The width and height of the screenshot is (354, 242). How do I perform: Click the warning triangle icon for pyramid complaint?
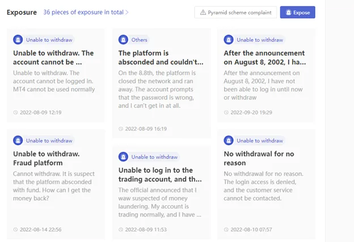point(203,12)
